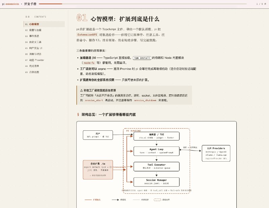
Task: Click the orange 扩展触点 legend line
Action: tap(88, 200)
